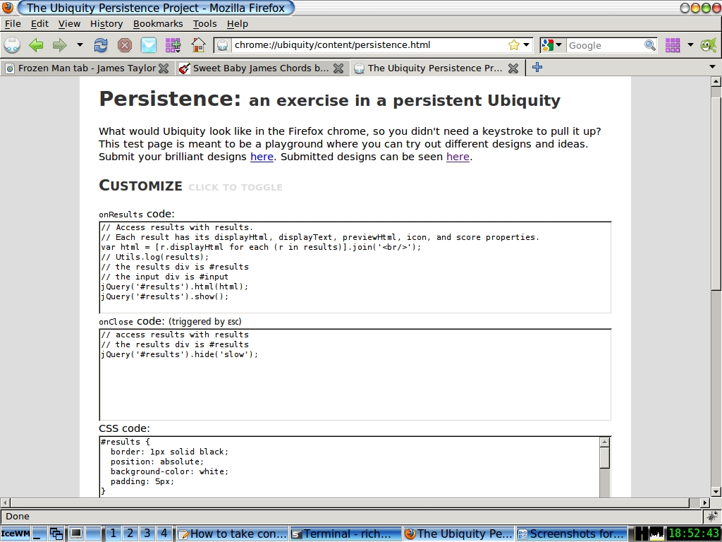Reload the page with the Refresh icon
This screenshot has height=542, width=722.
[x=100, y=45]
